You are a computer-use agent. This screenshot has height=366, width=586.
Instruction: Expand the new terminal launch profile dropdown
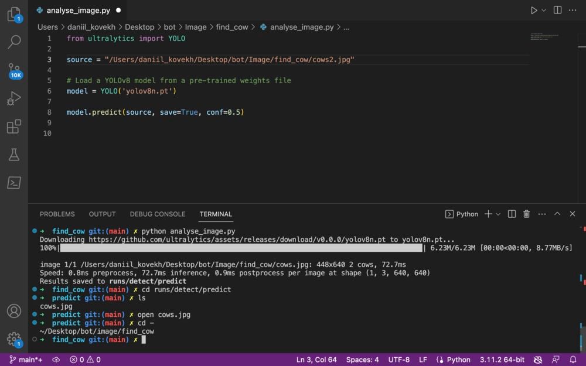[x=498, y=214]
